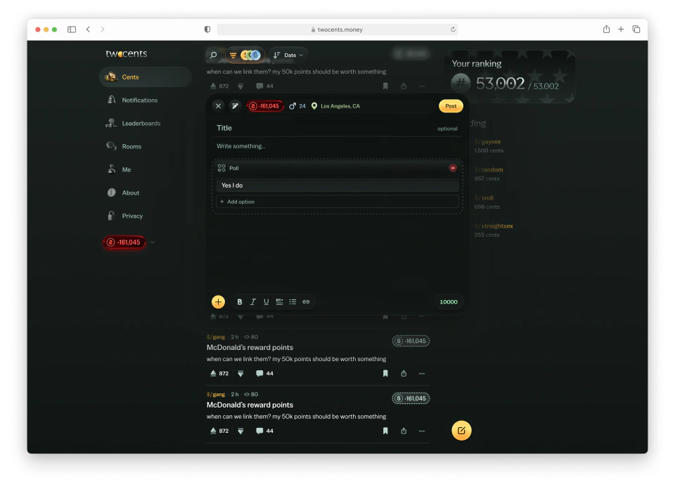Publish with the Post button
This screenshot has height=489, width=675.
click(x=450, y=105)
